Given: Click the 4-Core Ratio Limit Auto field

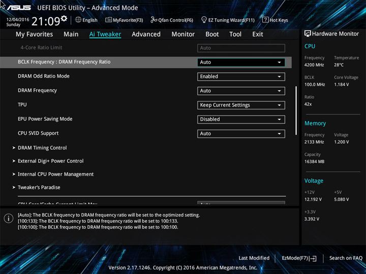Looking at the screenshot, I should [241, 48].
